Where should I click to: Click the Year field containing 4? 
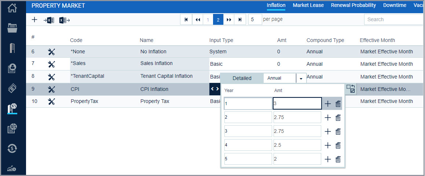click(248, 145)
